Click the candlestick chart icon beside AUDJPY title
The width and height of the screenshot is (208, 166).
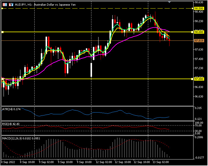pos(11,5)
